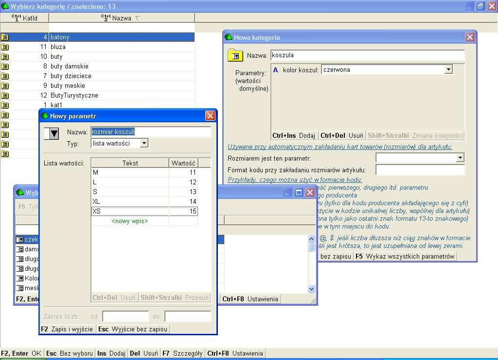
Task: Click the category icon beside kat1
Action: pyautogui.click(x=5, y=105)
